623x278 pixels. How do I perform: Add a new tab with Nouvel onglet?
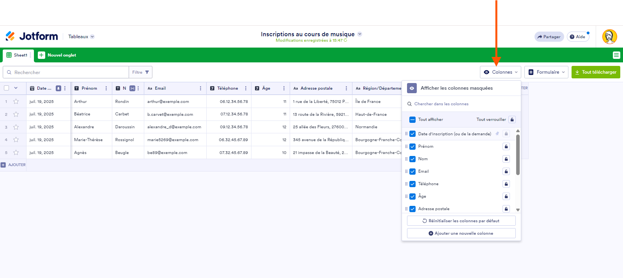(x=57, y=55)
